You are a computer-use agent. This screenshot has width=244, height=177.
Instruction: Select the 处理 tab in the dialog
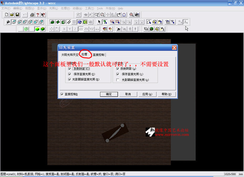tap(84, 54)
